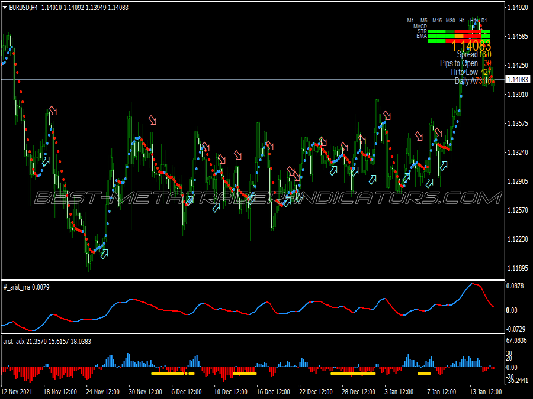
Task: Click price level 1.12570 on the axis
Action: pyautogui.click(x=518, y=210)
